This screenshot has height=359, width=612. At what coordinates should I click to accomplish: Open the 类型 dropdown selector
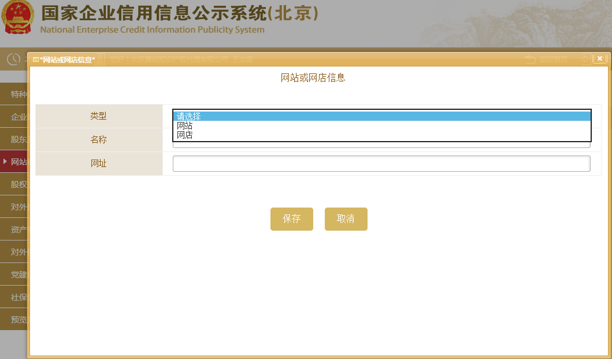pos(381,116)
